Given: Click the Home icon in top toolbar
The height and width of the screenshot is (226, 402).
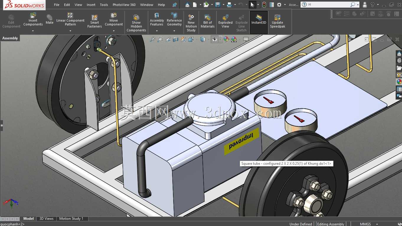Looking at the screenshot, I should click(187, 5).
